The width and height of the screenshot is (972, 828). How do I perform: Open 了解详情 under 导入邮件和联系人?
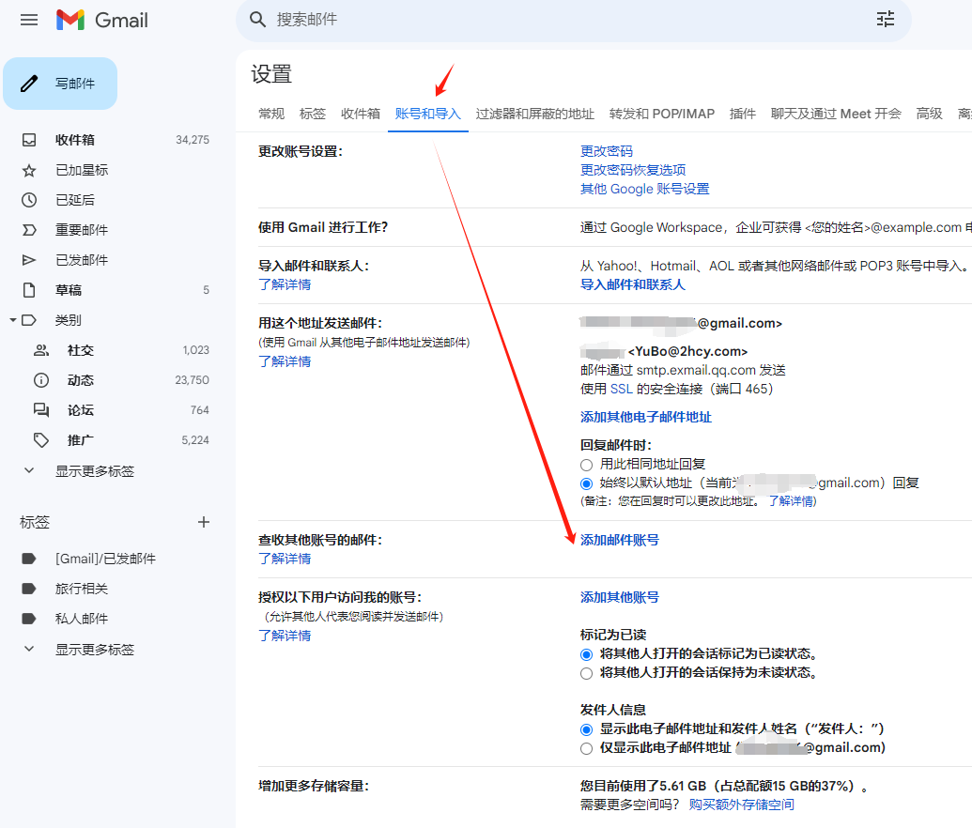[285, 284]
